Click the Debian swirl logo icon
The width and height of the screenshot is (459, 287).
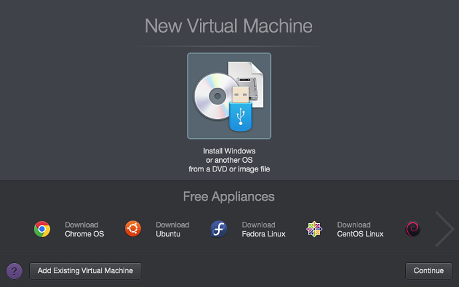pyautogui.click(x=413, y=229)
